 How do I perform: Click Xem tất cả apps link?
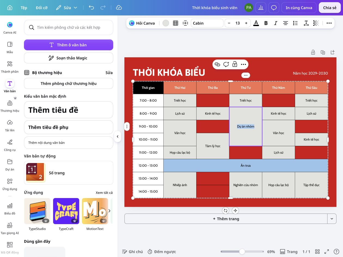click(x=104, y=193)
